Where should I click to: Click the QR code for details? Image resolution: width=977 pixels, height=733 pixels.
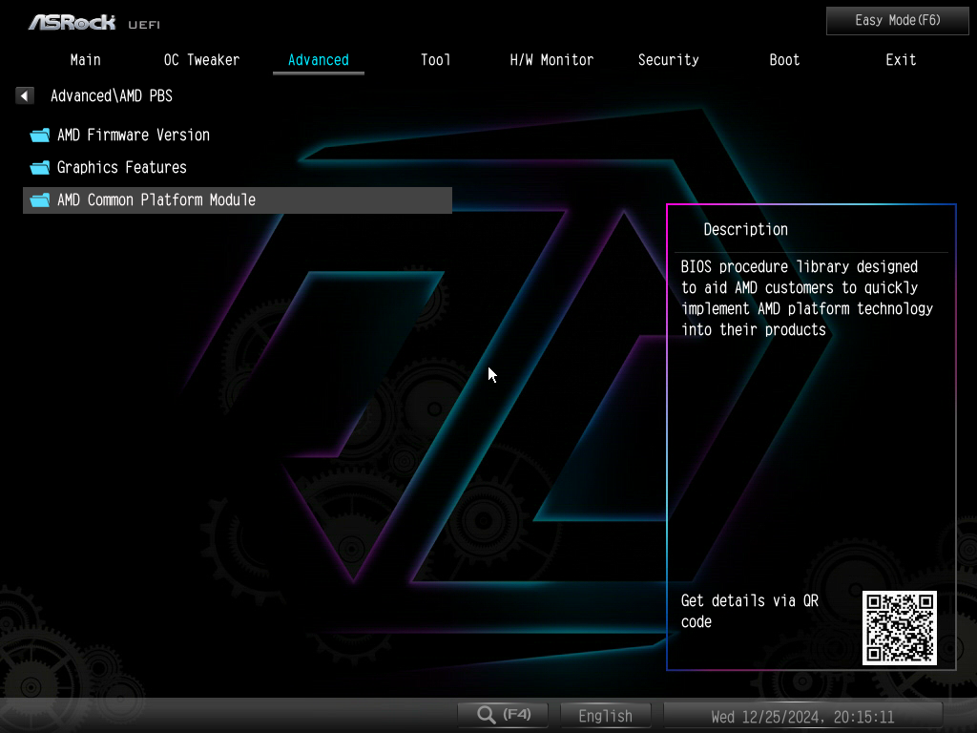tap(899, 628)
